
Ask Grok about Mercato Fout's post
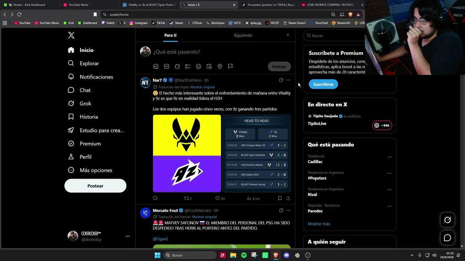pos(281,210)
